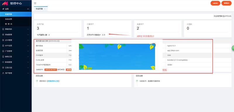Click the 商城管理 icon in sidebar
This screenshot has height=112, width=234.
[x=3, y=35]
